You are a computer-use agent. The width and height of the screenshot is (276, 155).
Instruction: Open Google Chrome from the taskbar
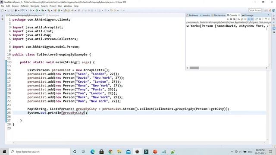point(110,152)
